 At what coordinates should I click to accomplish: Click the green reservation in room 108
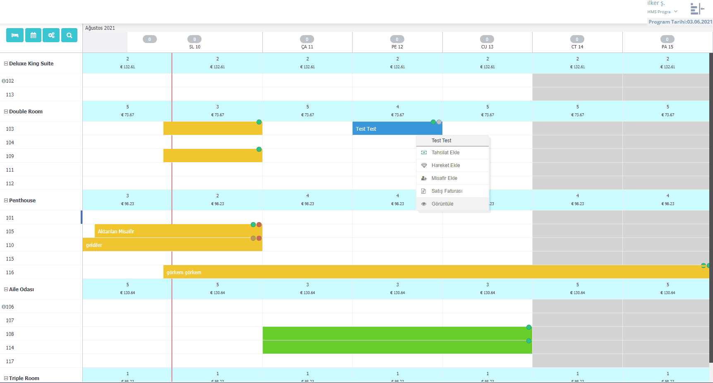click(397, 333)
